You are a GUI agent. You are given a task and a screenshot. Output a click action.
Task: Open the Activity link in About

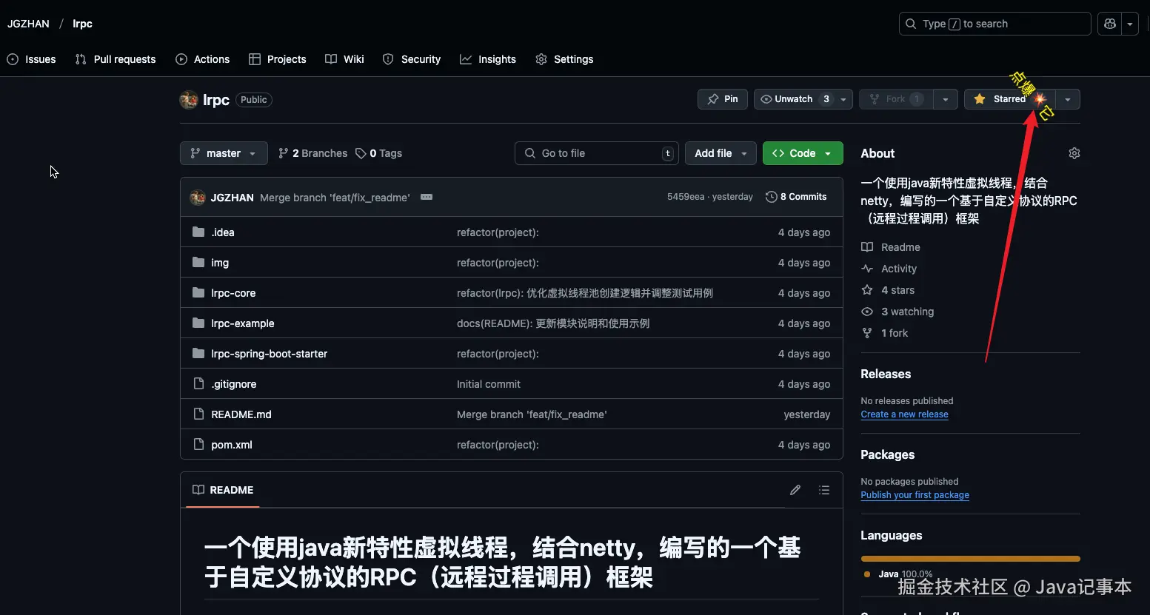(x=889, y=269)
